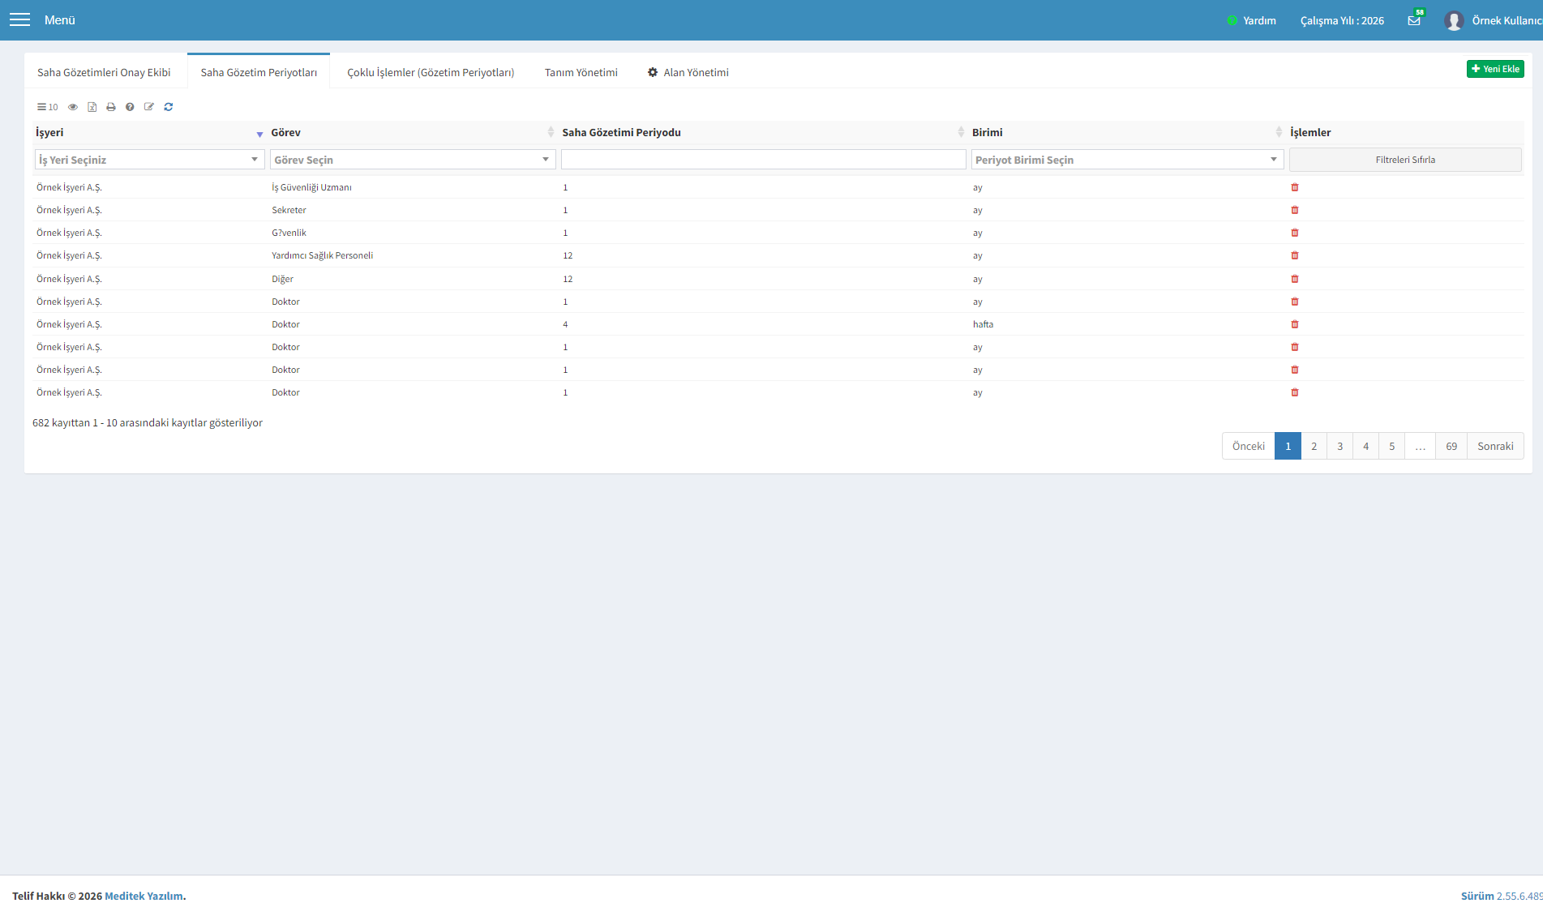Click the Saha Gözetimi Periyodu filter field
Viewport: 1543px width, 916px height.
pos(763,160)
